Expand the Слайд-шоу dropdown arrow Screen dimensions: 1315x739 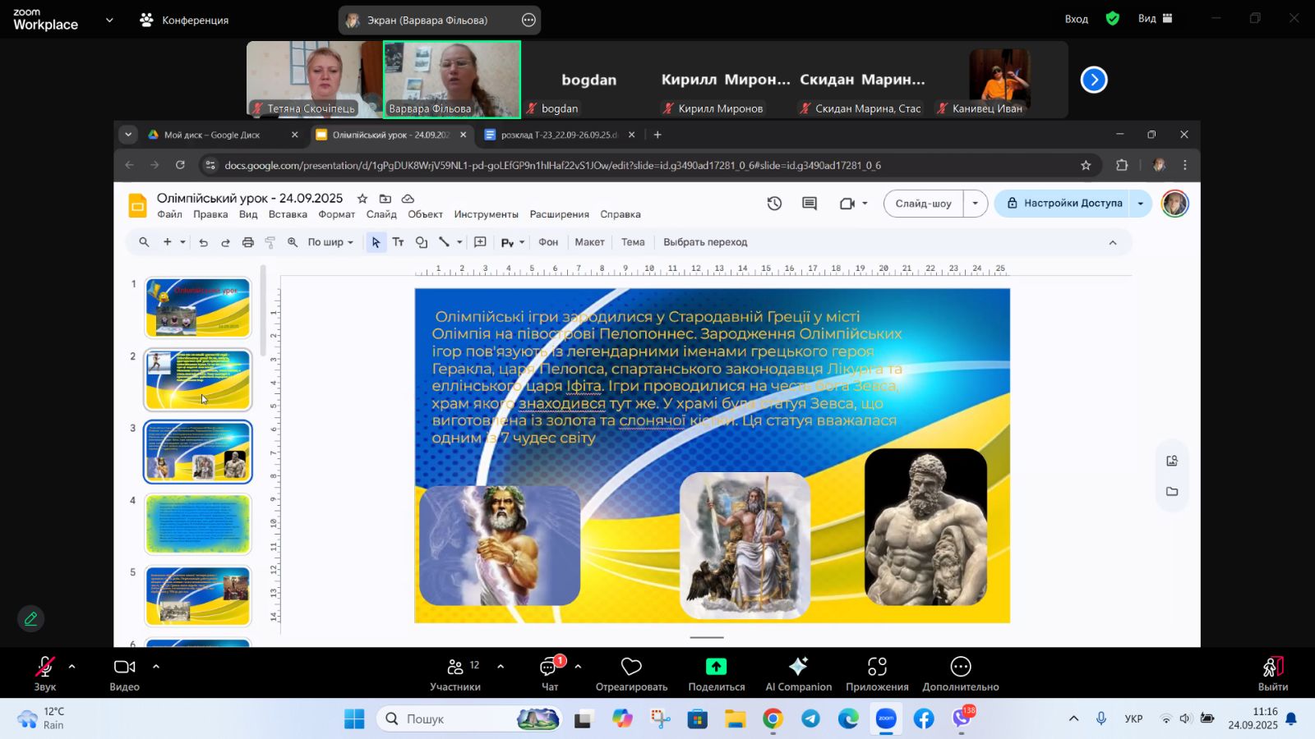pyautogui.click(x=975, y=204)
